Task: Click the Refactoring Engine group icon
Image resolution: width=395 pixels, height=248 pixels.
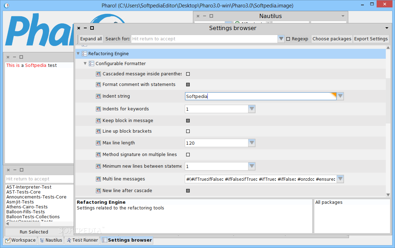Action: click(x=84, y=54)
